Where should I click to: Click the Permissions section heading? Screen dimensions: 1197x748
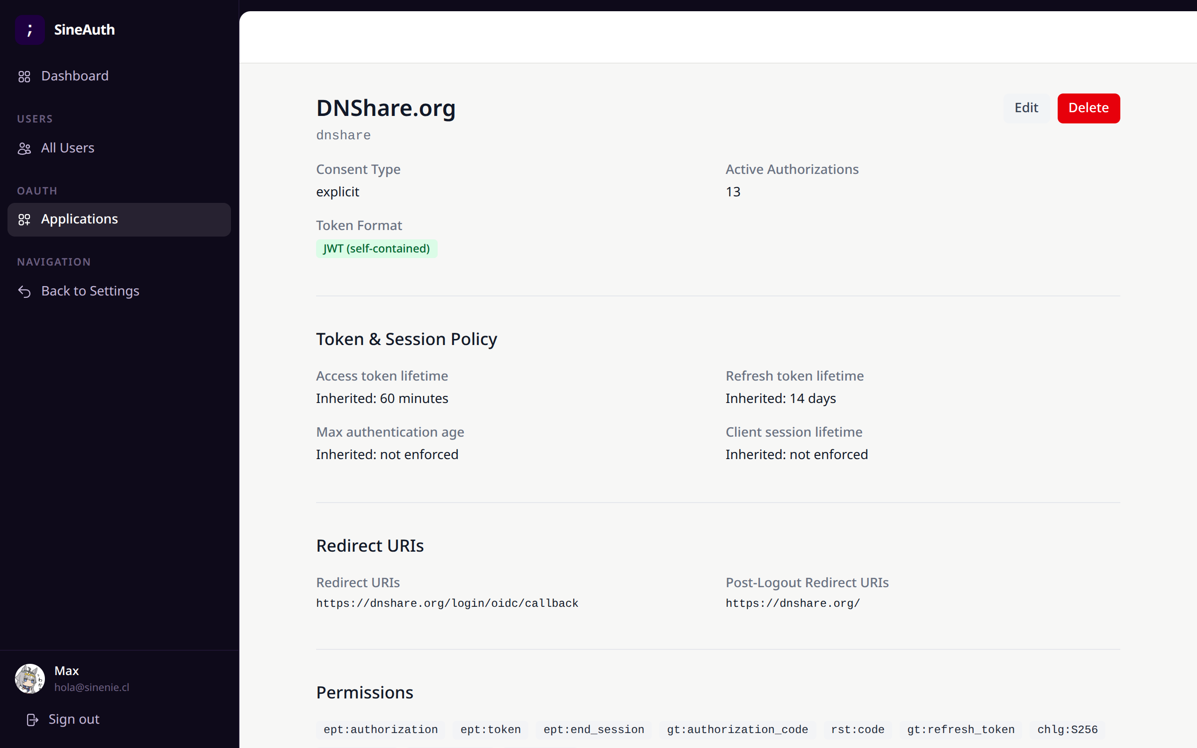coord(365,692)
